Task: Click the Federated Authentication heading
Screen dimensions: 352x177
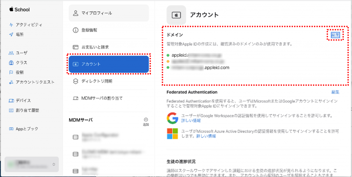Action: [192, 92]
